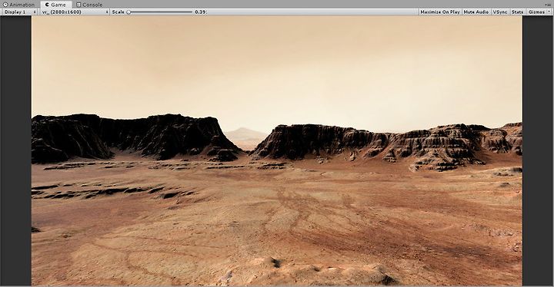
Task: Open the 2880x1600 resolution dropdown
Action: point(75,12)
